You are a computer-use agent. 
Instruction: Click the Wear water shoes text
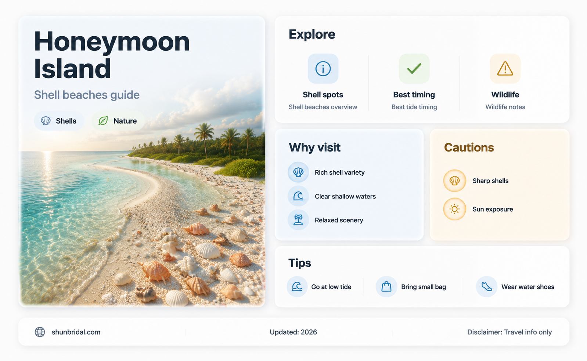(x=528, y=287)
